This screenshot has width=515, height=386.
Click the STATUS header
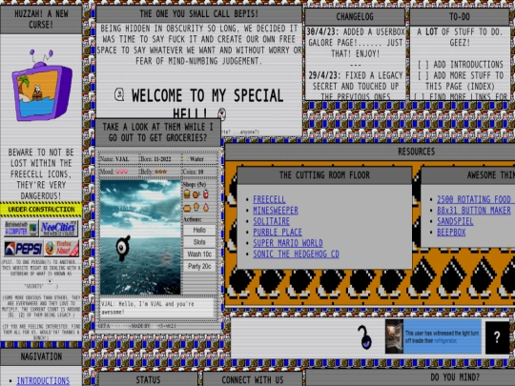click(148, 379)
